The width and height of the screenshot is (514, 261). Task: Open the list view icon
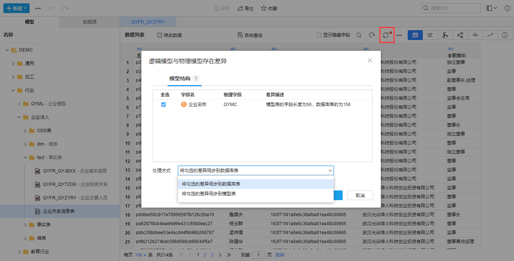click(430, 35)
